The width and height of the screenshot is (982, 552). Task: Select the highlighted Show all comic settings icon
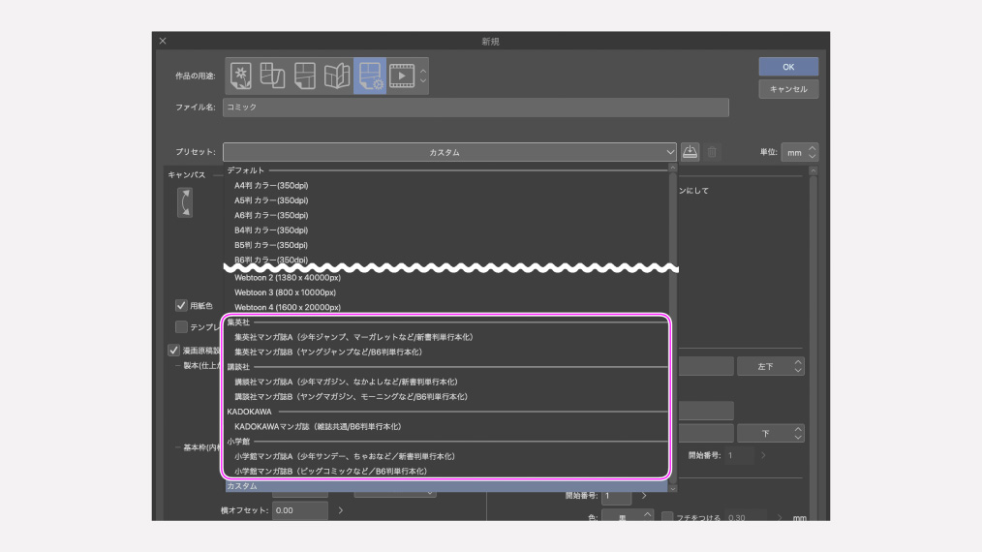(x=369, y=75)
